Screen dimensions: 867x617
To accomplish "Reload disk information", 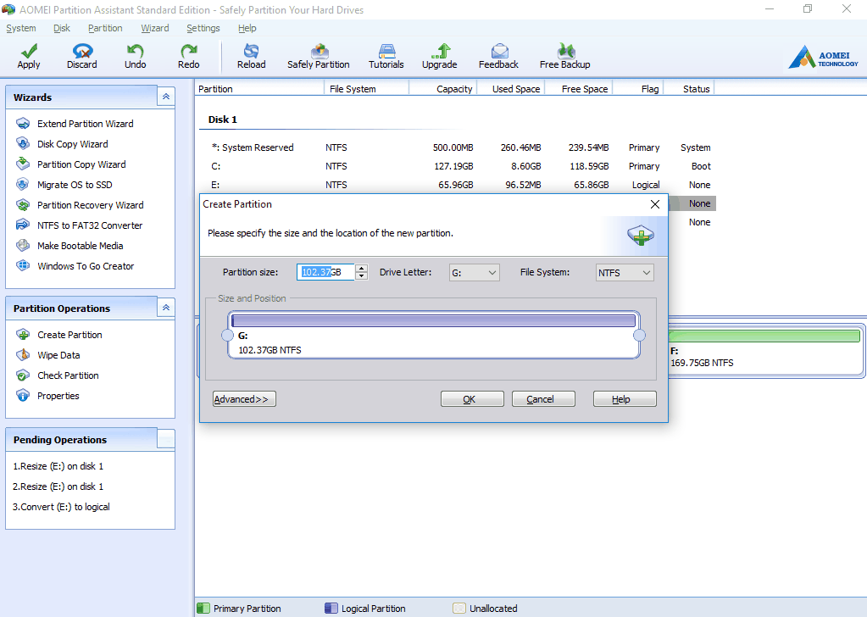I will 251,55.
